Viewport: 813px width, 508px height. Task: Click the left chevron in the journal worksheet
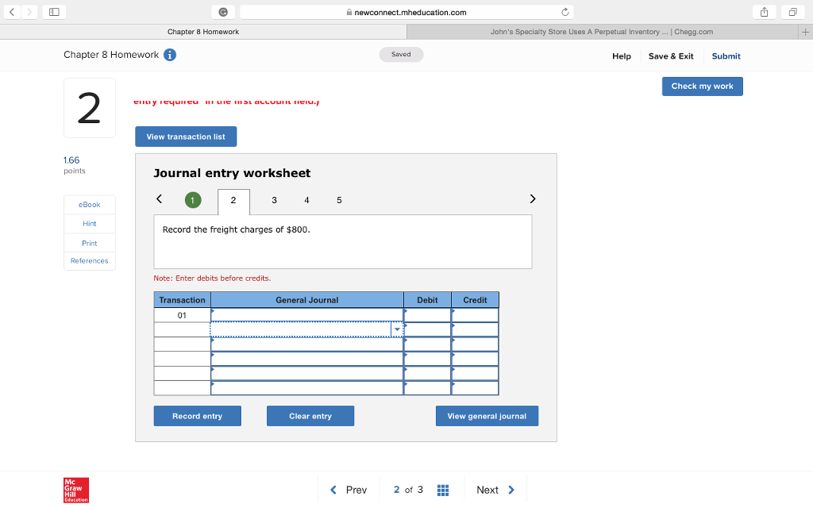(x=159, y=199)
